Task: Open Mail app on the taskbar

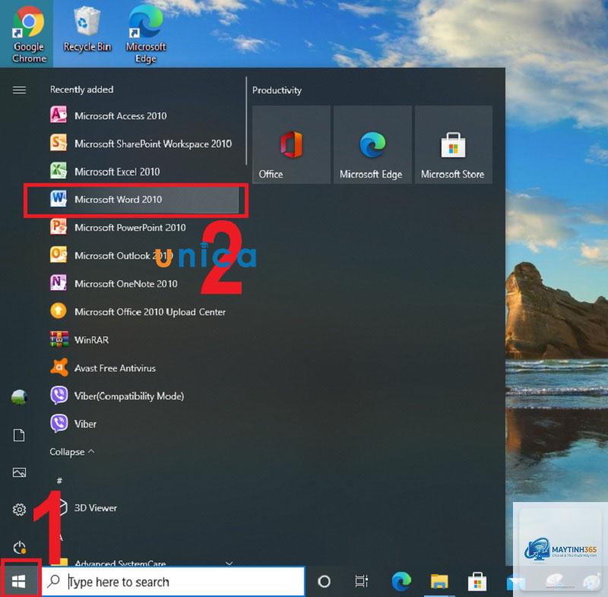Action: tap(516, 583)
